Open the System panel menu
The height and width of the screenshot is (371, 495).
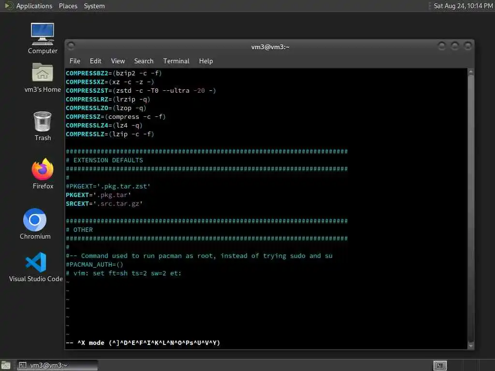(x=94, y=6)
